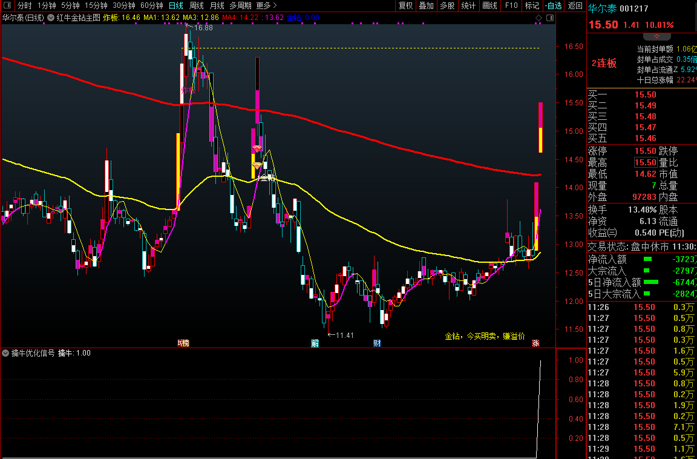Click the 净资 value 6.13
This screenshot has height=459, width=697.
(648, 221)
